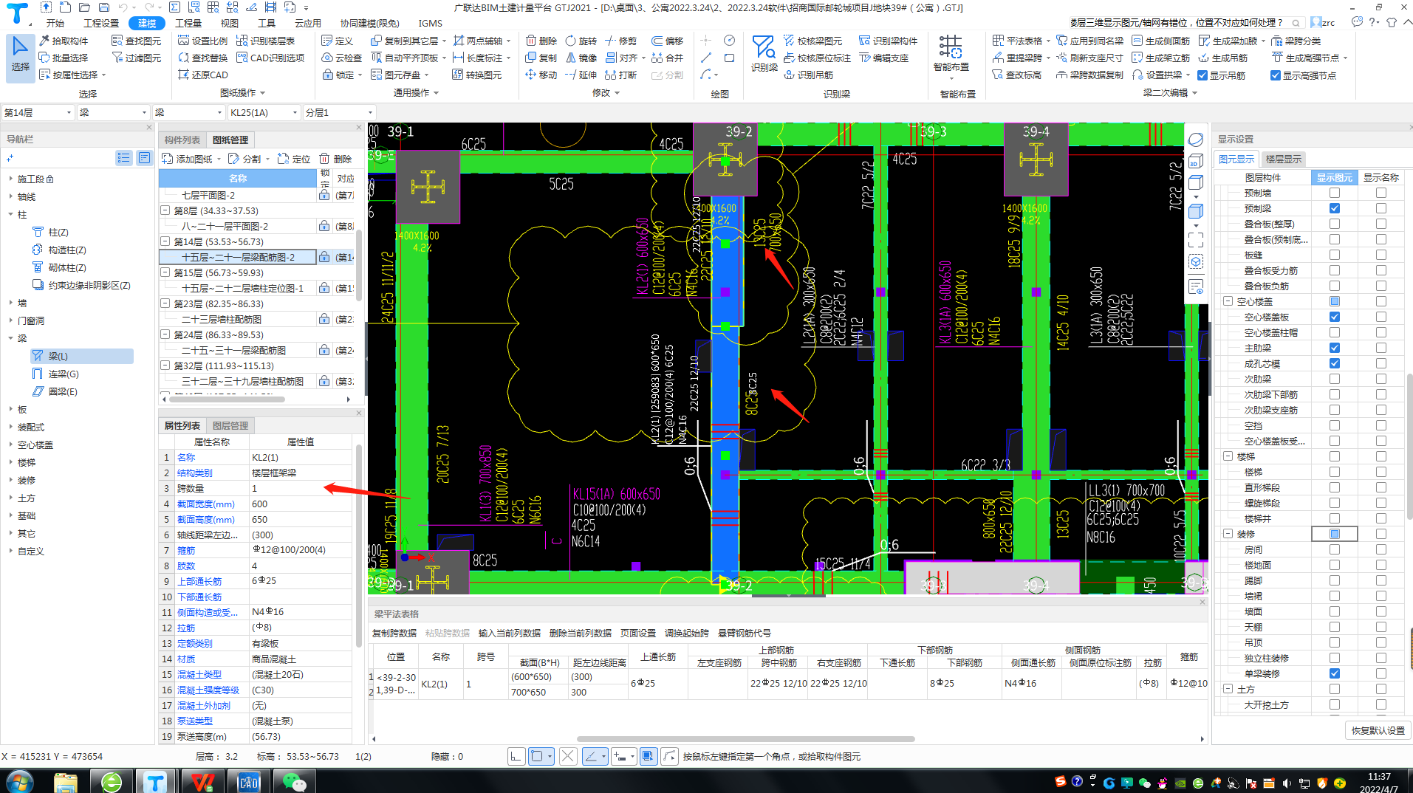Click the 查找图元 find element tool
Screen dimensions: 1413x793
coord(137,41)
